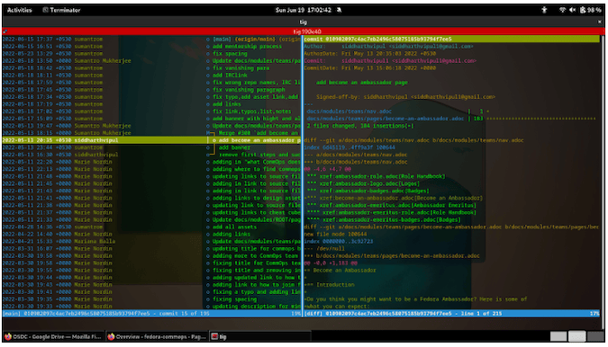Select the 'Merge #308' commit row
Viewport: 608px width, 347px height.
pyautogui.click(x=151, y=133)
